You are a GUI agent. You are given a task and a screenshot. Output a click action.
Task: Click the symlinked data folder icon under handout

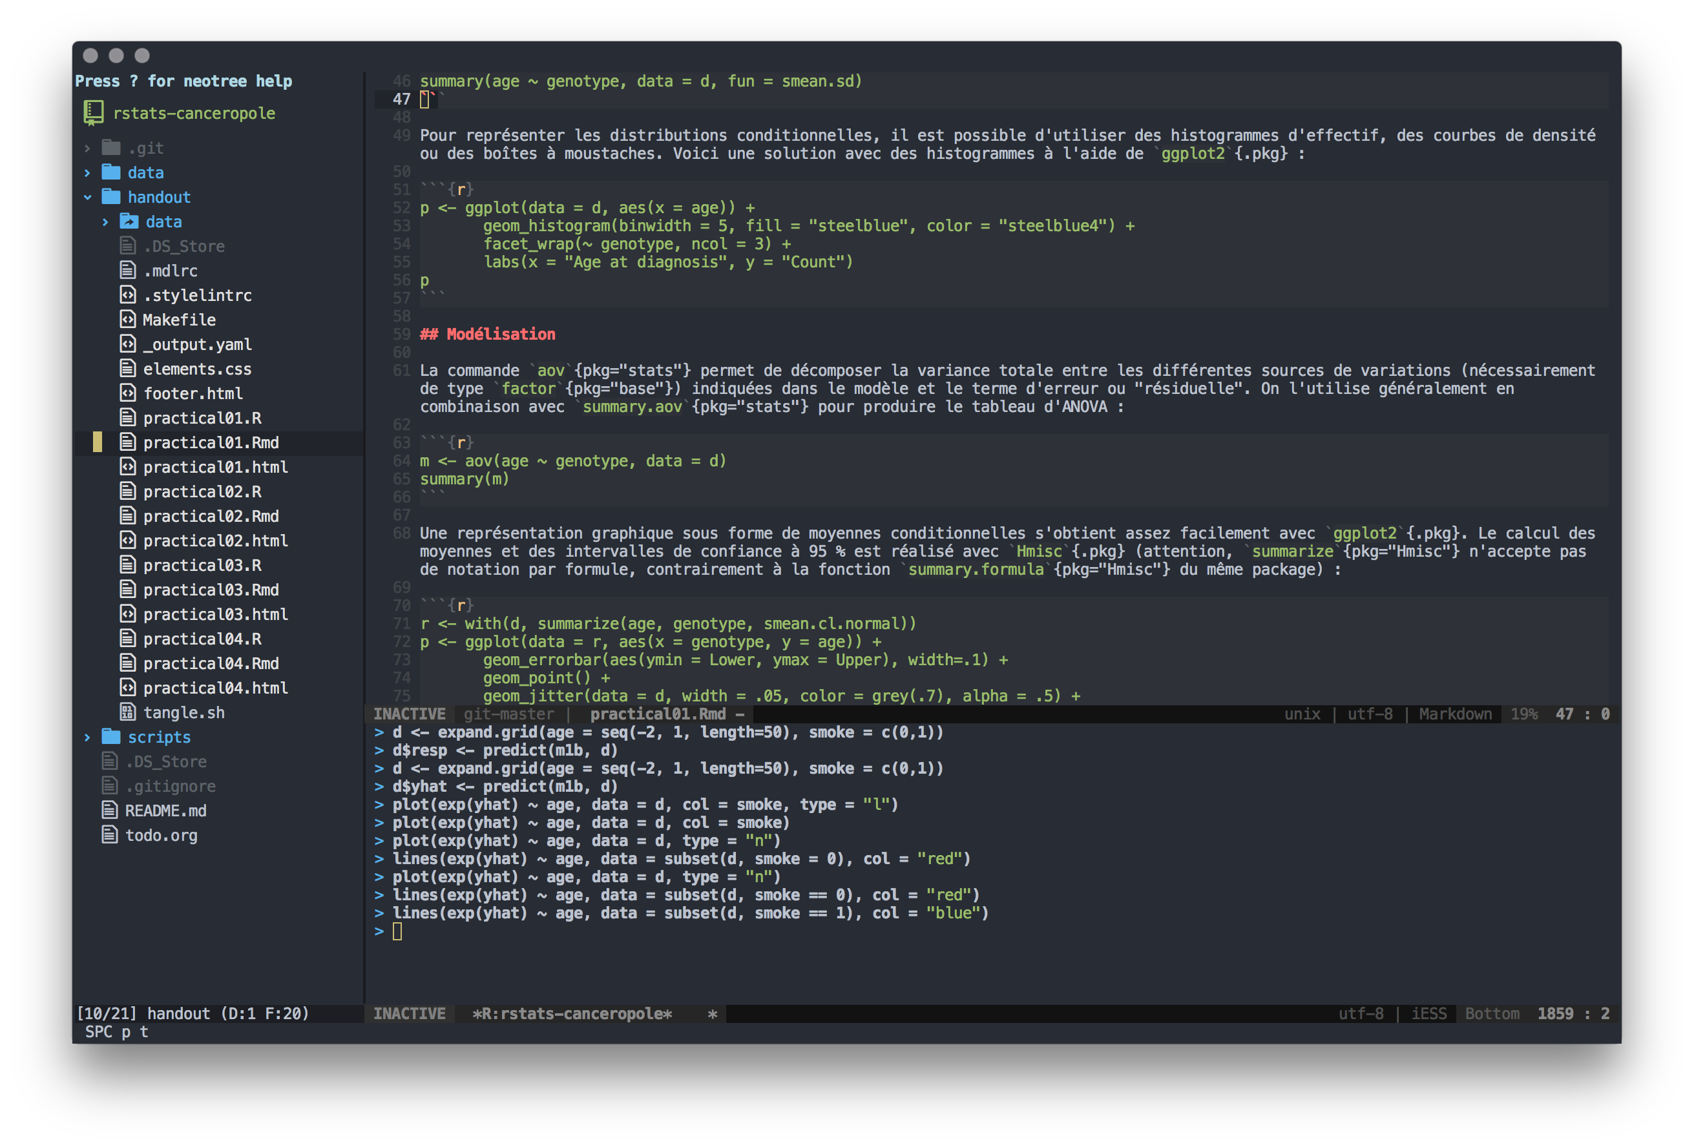129,221
